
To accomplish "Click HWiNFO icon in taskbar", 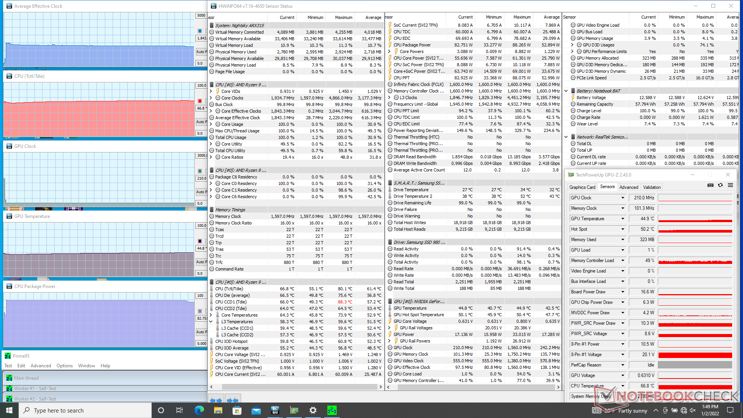I will pos(275,410).
